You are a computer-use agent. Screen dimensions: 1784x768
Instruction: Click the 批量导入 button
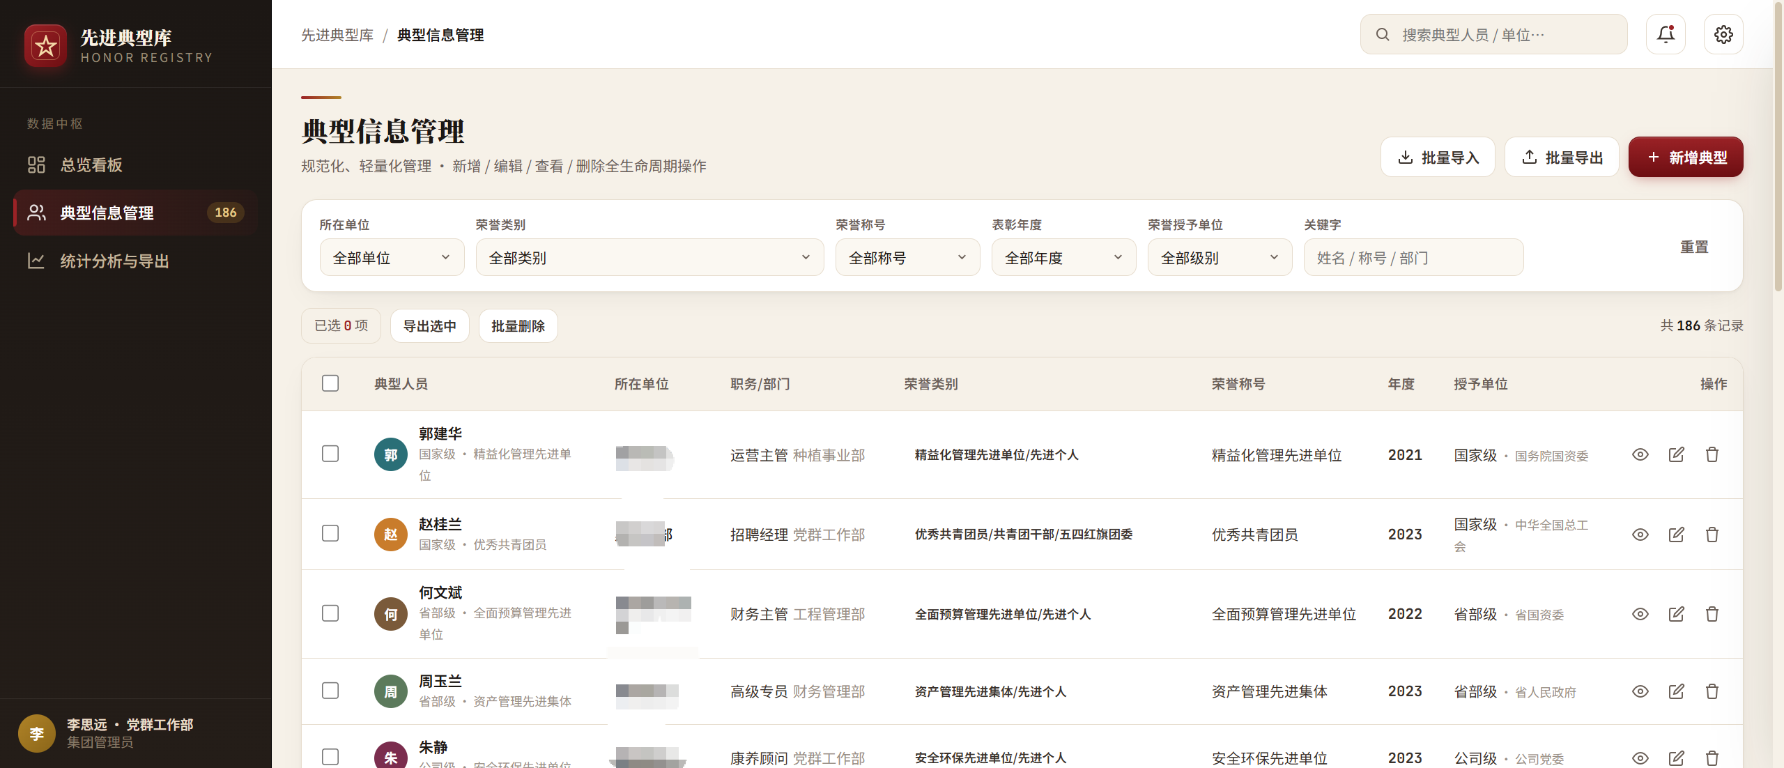(x=1438, y=157)
